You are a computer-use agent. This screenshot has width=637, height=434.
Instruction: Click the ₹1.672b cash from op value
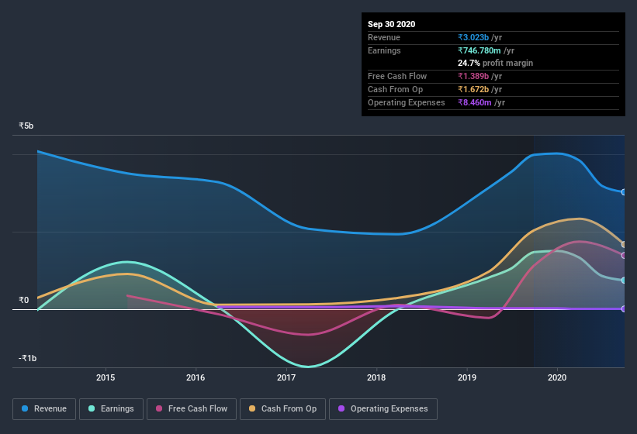pyautogui.click(x=473, y=89)
